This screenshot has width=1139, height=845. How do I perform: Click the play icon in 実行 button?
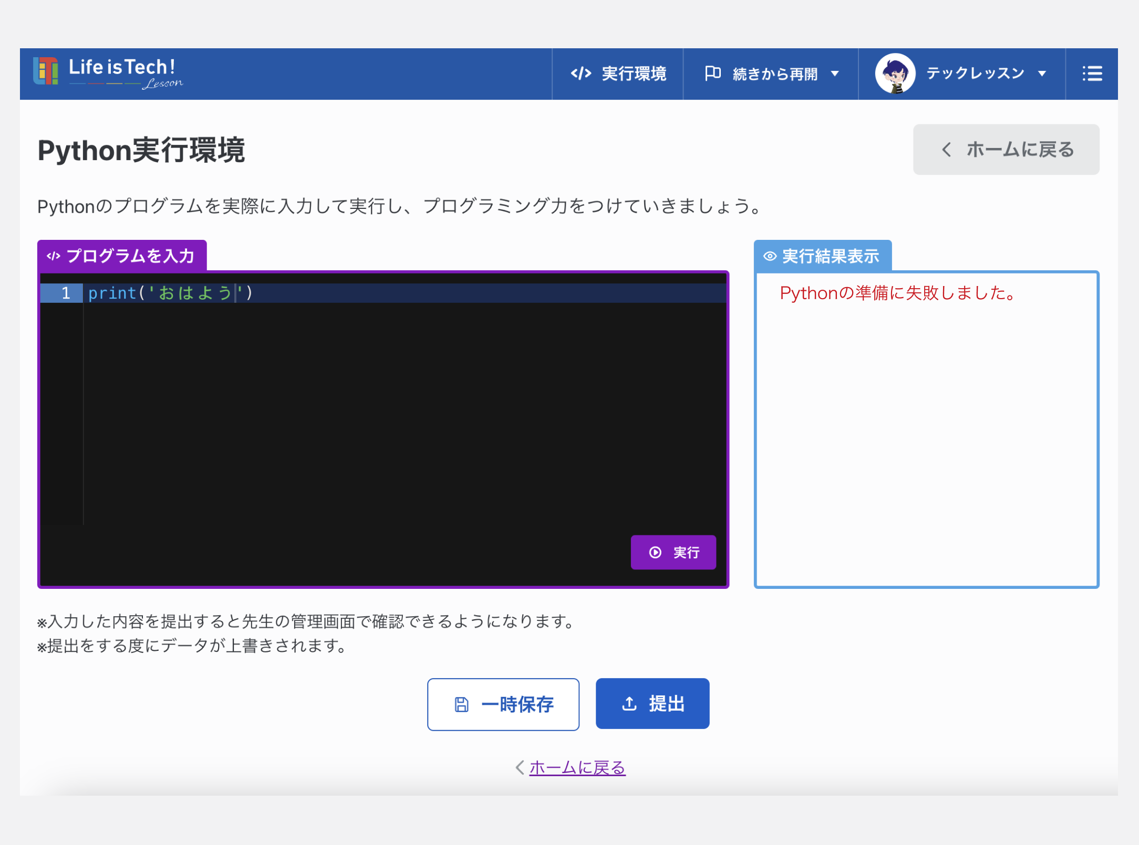click(x=655, y=552)
